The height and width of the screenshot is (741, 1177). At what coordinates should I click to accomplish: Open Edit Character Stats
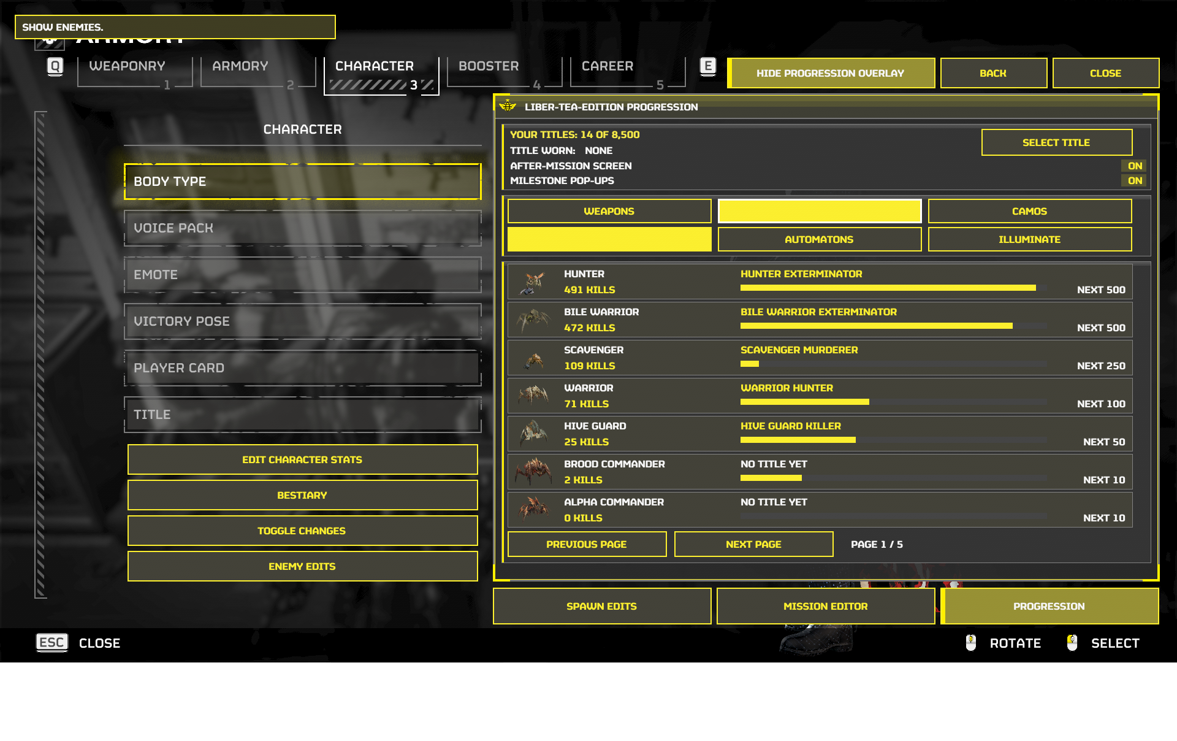coord(302,459)
